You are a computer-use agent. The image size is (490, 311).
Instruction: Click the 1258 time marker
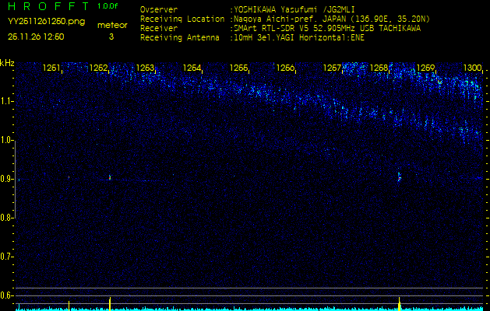[379, 68]
